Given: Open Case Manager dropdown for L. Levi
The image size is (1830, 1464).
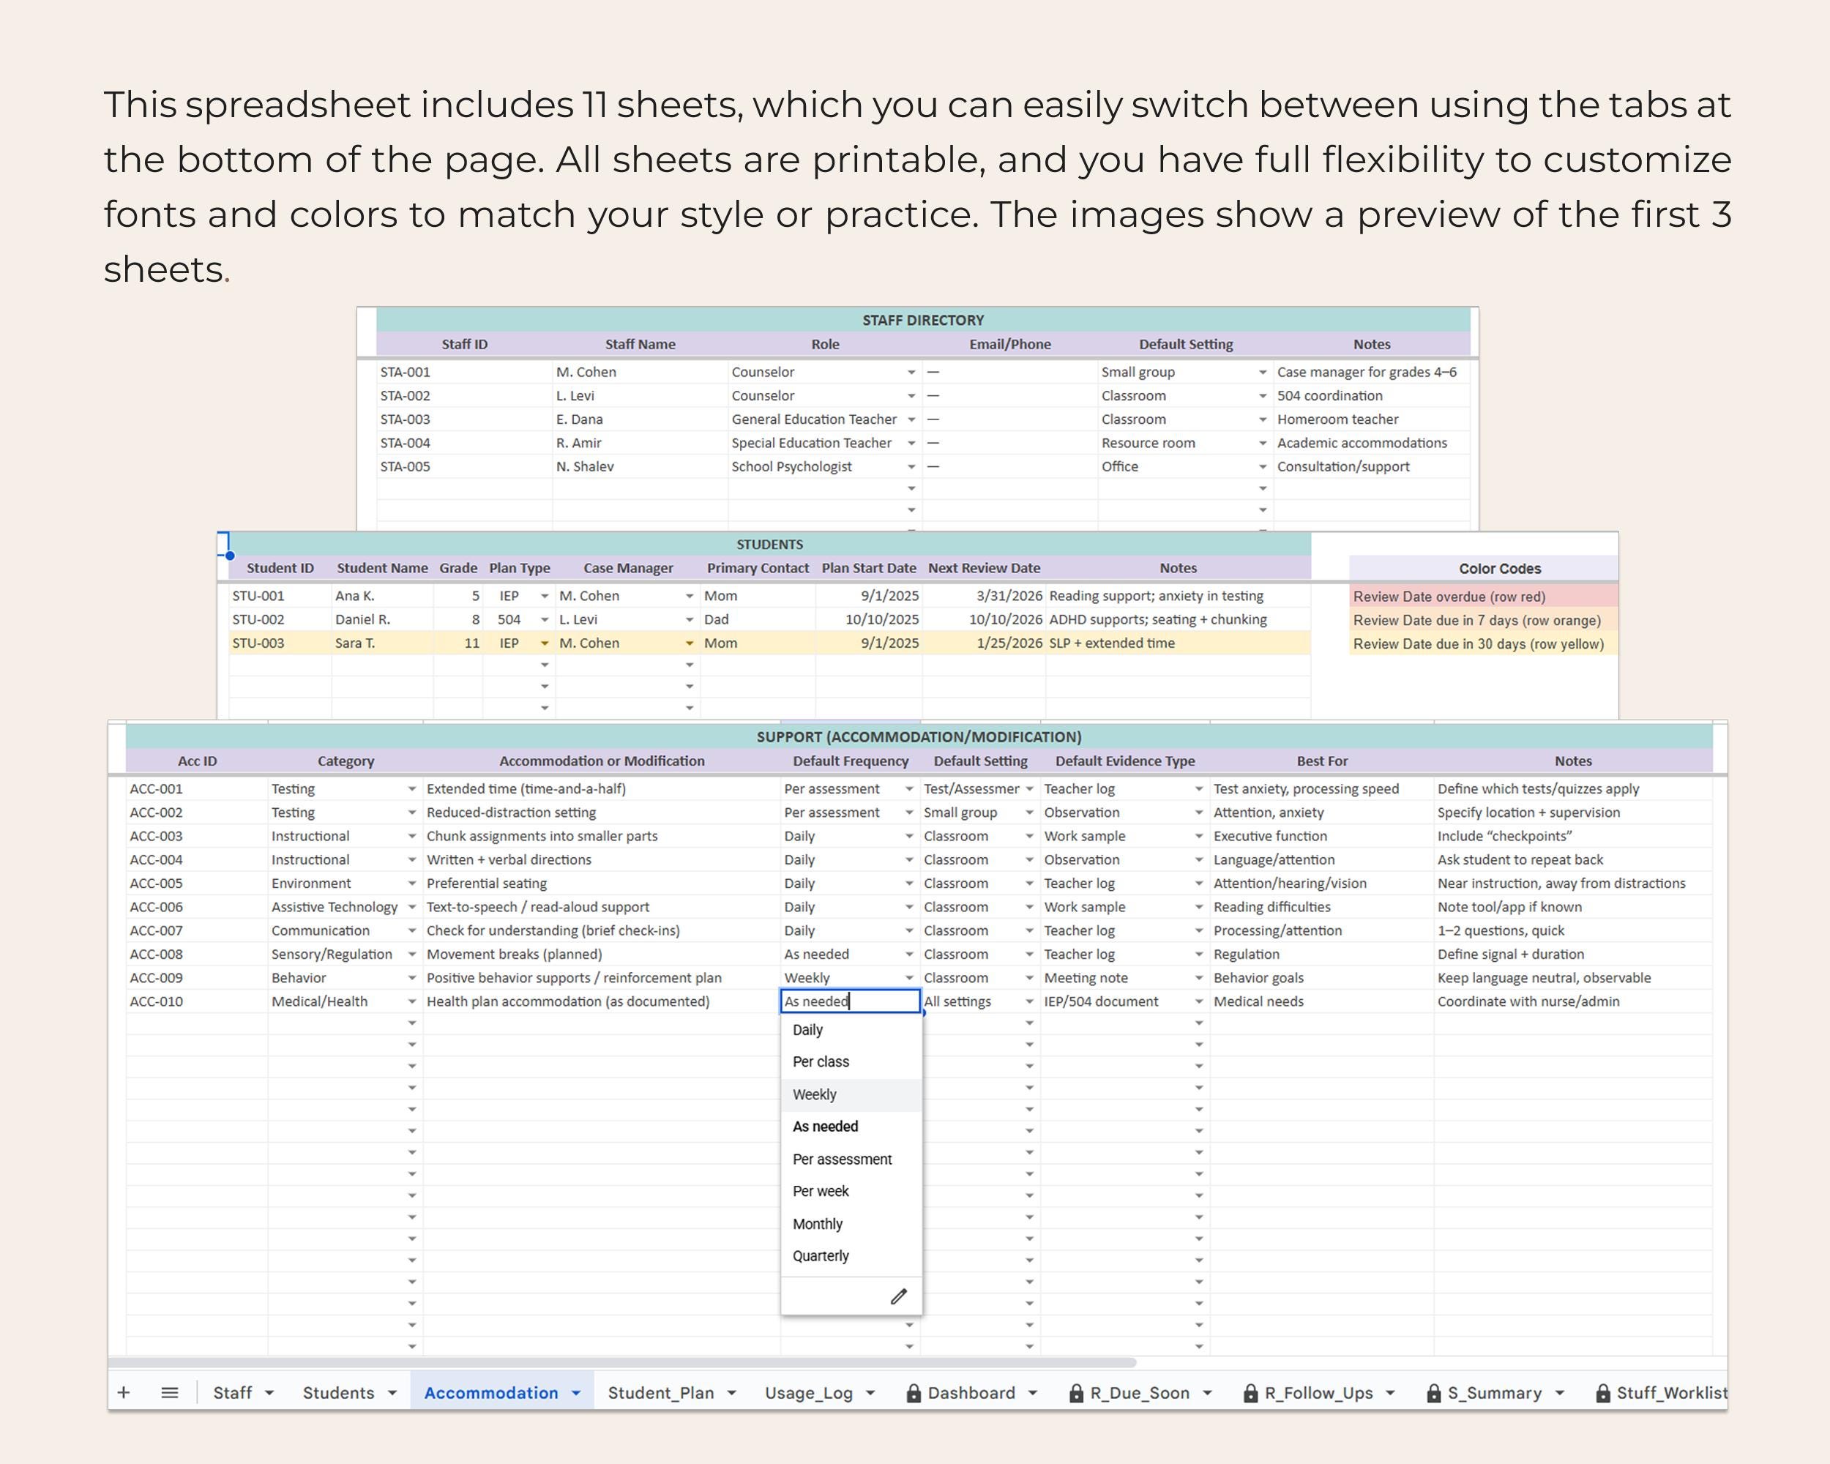Looking at the screenshot, I should (690, 619).
